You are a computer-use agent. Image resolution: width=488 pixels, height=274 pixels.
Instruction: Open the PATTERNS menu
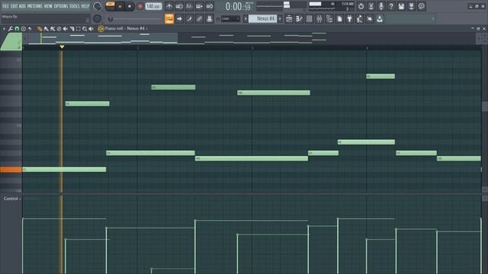click(34, 6)
